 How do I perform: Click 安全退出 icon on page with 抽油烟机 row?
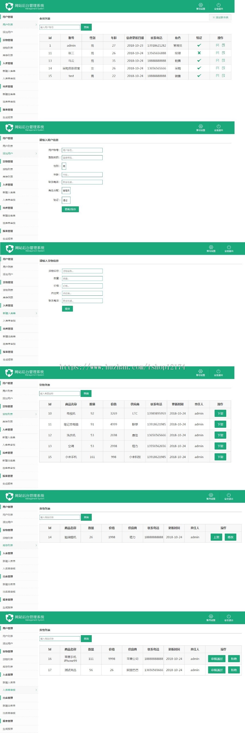(229, 495)
